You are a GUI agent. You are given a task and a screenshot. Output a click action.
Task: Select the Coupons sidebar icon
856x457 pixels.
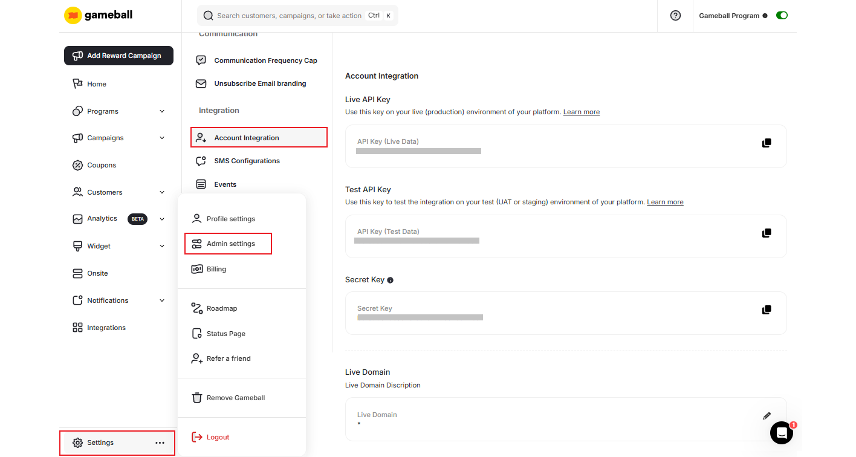click(77, 164)
